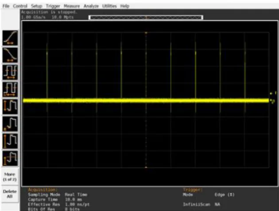This screenshot has width=279, height=211.
Task: Select the rise time measurement icon
Action: point(10,38)
